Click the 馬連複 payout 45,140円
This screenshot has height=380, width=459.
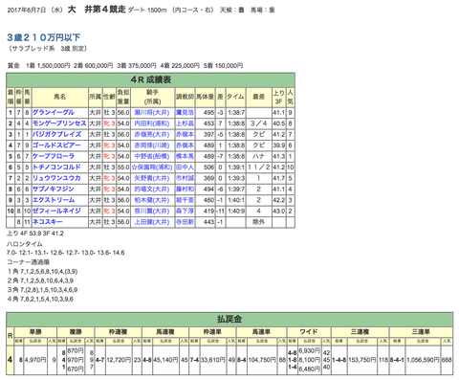[165, 360]
